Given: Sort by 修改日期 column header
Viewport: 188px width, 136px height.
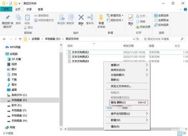Looking at the screenshot, I should (128, 46).
